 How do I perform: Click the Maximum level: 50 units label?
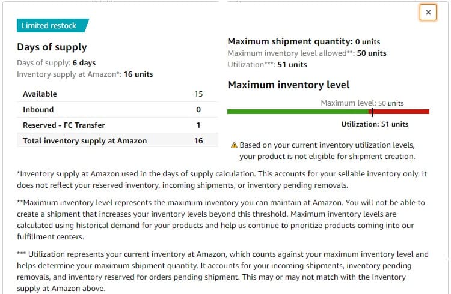click(362, 103)
